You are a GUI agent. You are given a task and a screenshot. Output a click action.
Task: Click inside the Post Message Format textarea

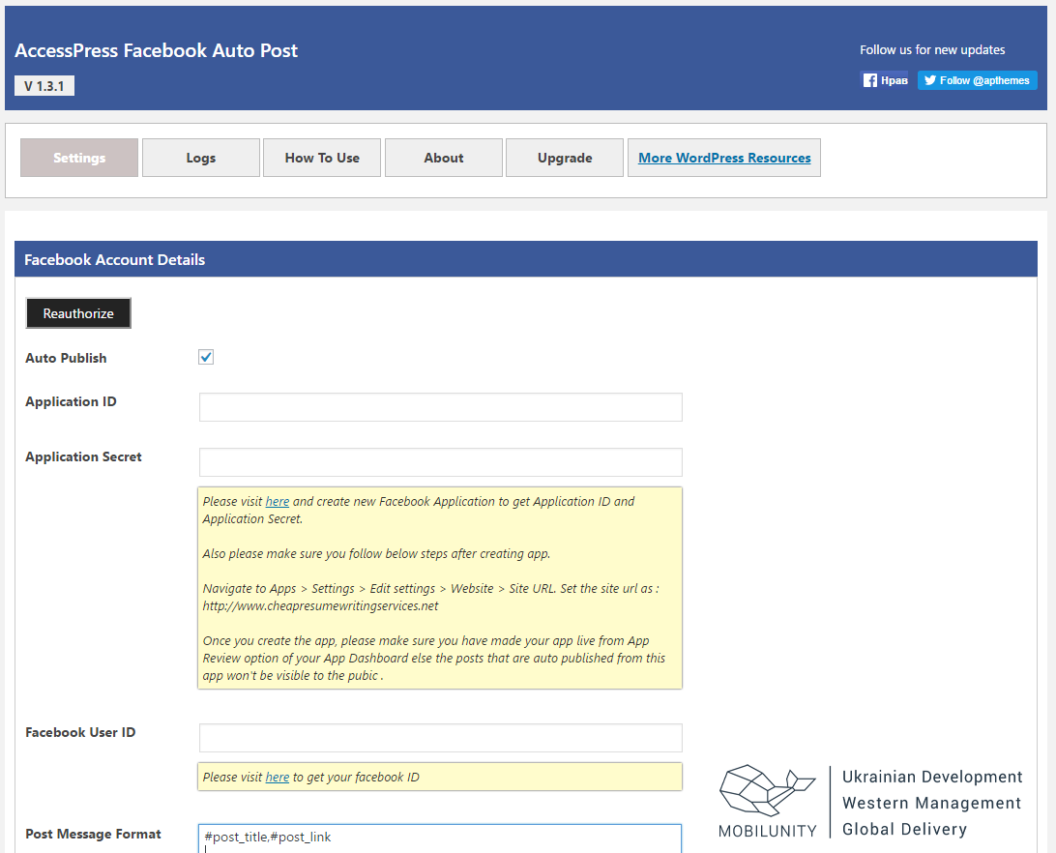click(x=440, y=838)
